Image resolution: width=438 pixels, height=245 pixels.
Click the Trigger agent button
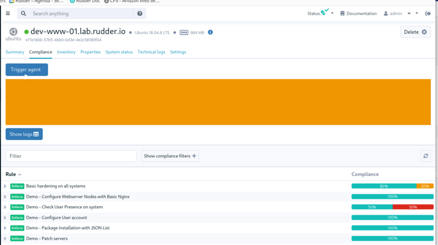pos(27,70)
